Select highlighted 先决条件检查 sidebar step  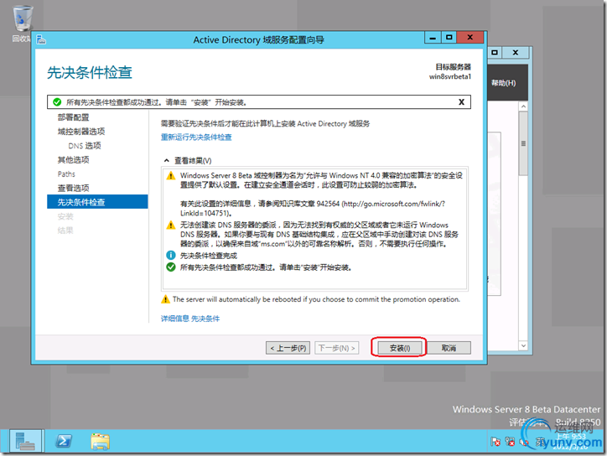point(97,202)
